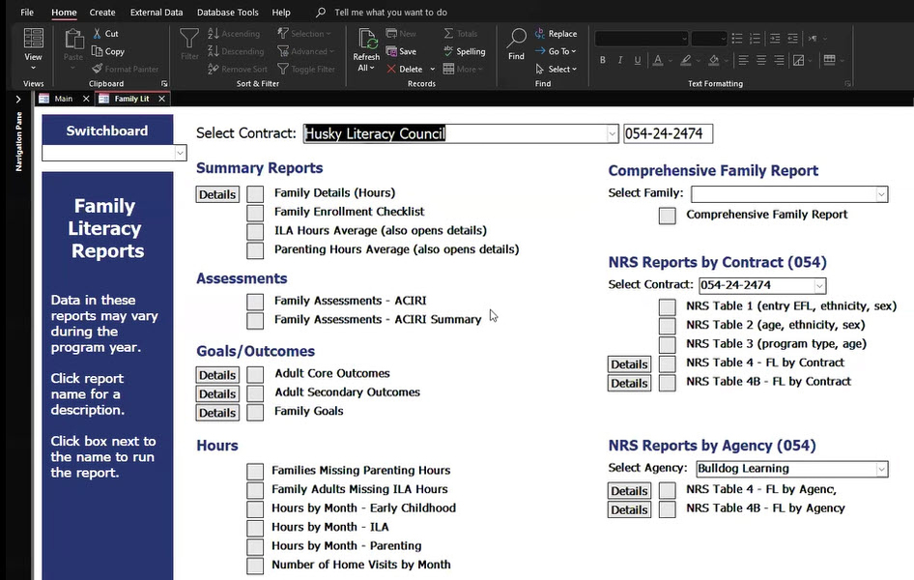The width and height of the screenshot is (914, 580).
Task: Tick the Adult Core Outcomes checkbox
Action: point(255,374)
